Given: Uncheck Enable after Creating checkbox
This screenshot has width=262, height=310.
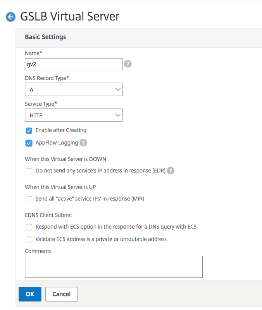Looking at the screenshot, I should (x=29, y=131).
